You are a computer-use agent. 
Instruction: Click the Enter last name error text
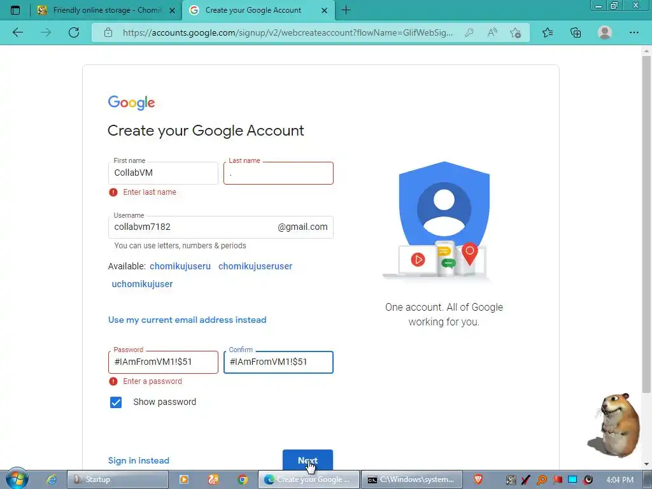(150, 192)
